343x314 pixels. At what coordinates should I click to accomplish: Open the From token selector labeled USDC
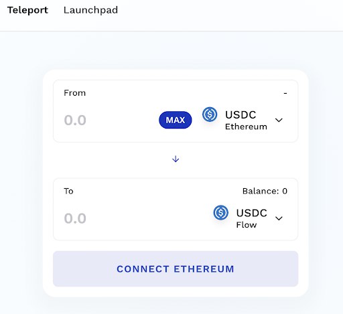pyautogui.click(x=243, y=120)
